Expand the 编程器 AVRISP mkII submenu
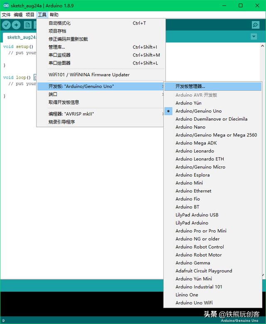The height and width of the screenshot is (324, 266). click(x=101, y=114)
